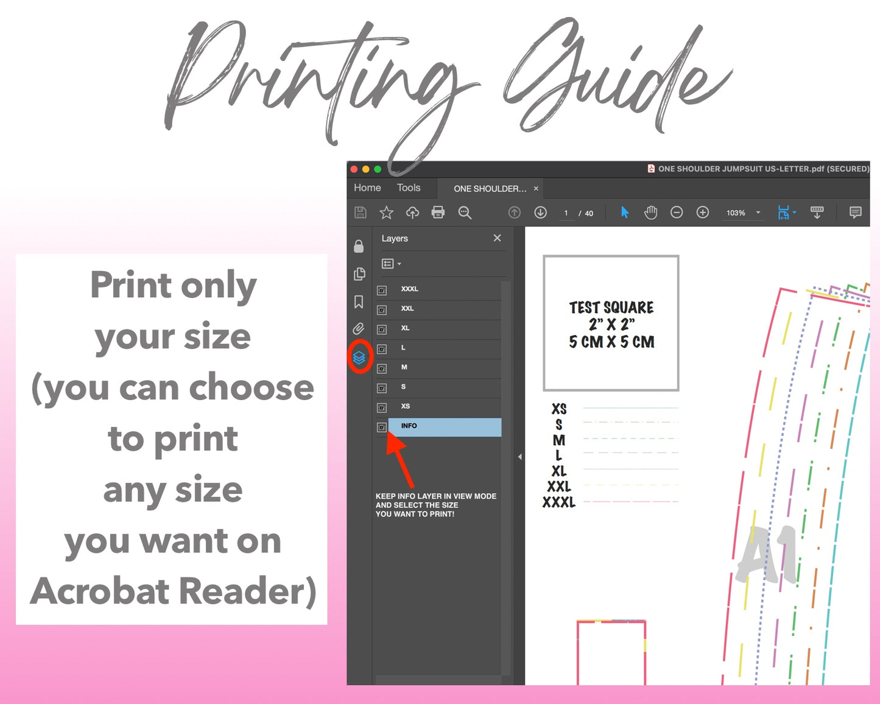Close the Layers panel

click(497, 238)
